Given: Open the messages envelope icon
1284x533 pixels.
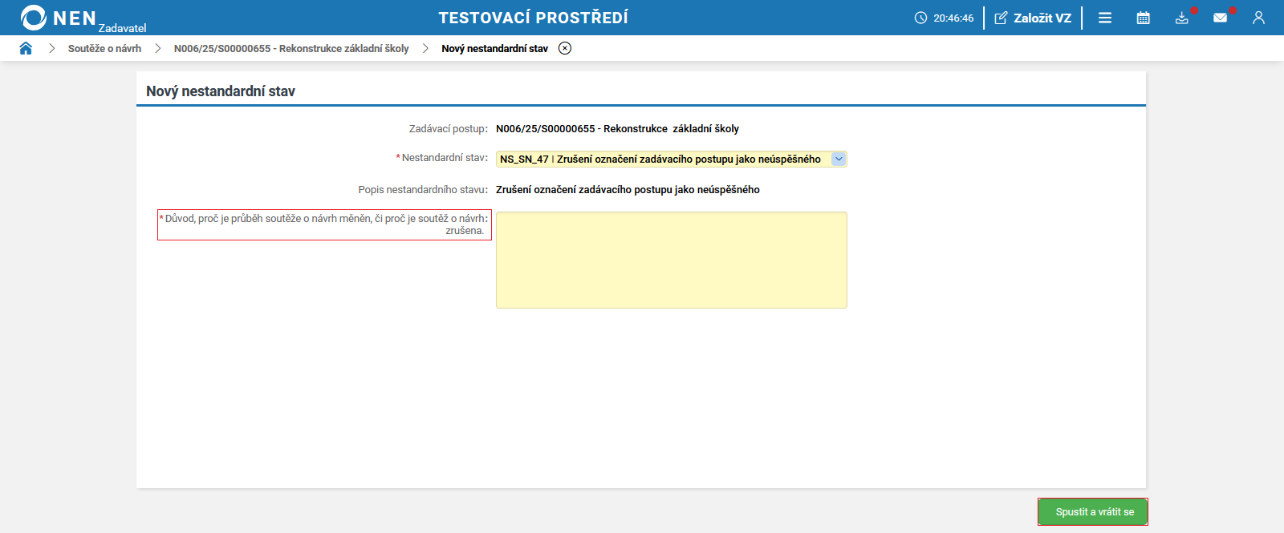Looking at the screenshot, I should coord(1221,18).
